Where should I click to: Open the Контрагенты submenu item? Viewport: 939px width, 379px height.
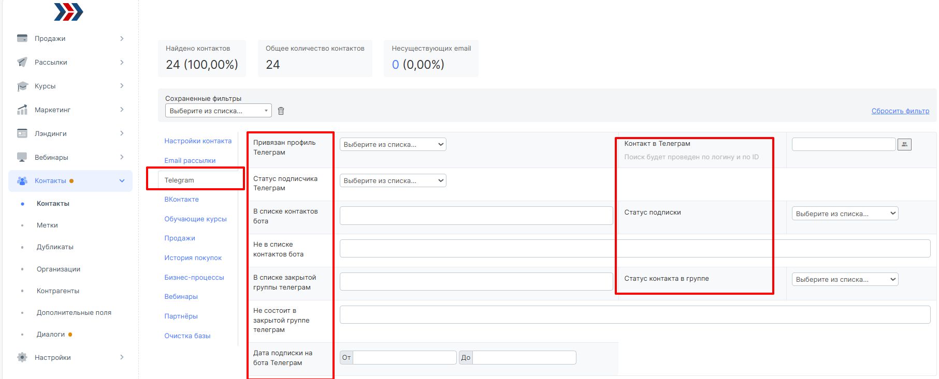tap(58, 291)
